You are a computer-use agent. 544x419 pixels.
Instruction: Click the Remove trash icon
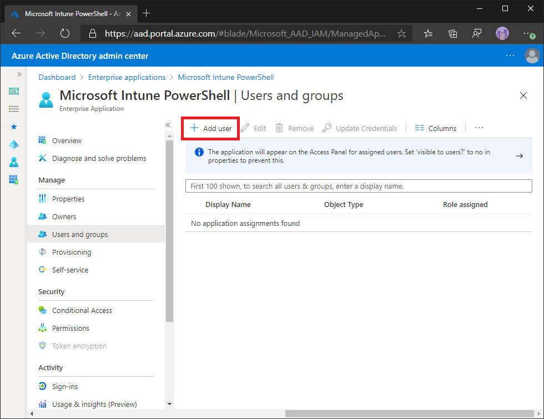279,128
